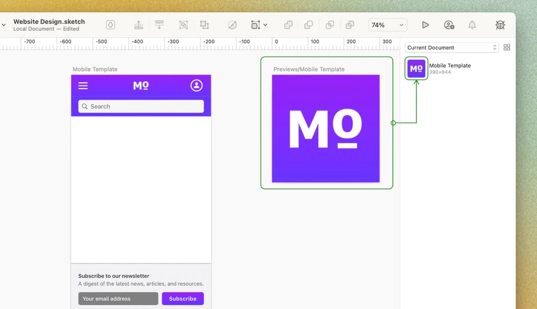Select the Mobile Template artboard label
The image size is (537, 309).
(x=95, y=69)
